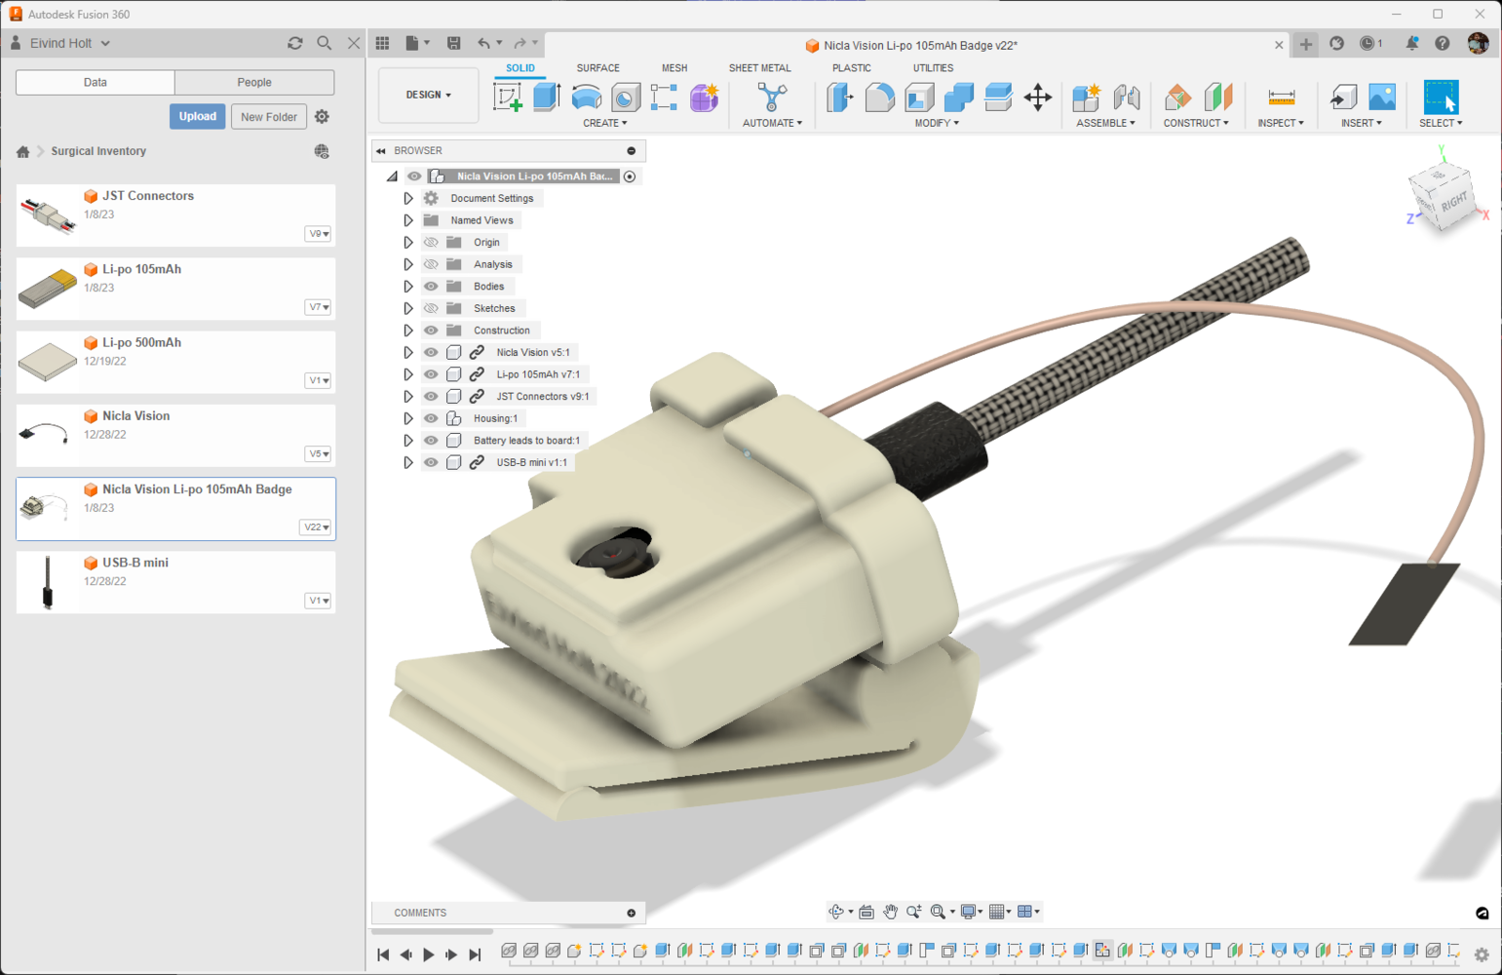Switch to the People tab

pos(254,83)
